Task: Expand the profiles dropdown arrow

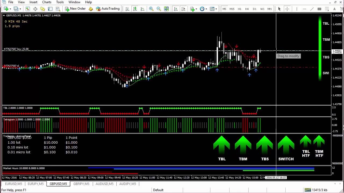Action: (20, 9)
